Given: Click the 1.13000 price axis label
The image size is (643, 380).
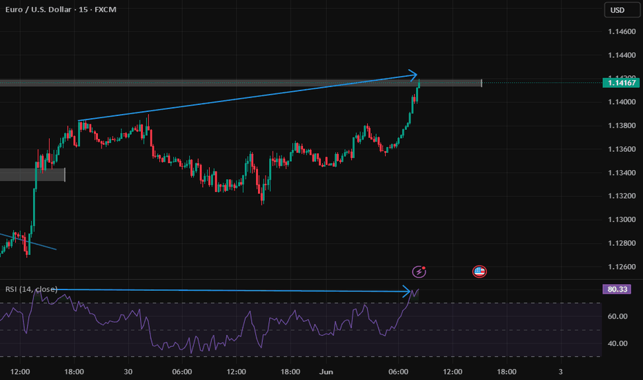Looking at the screenshot, I should point(622,220).
